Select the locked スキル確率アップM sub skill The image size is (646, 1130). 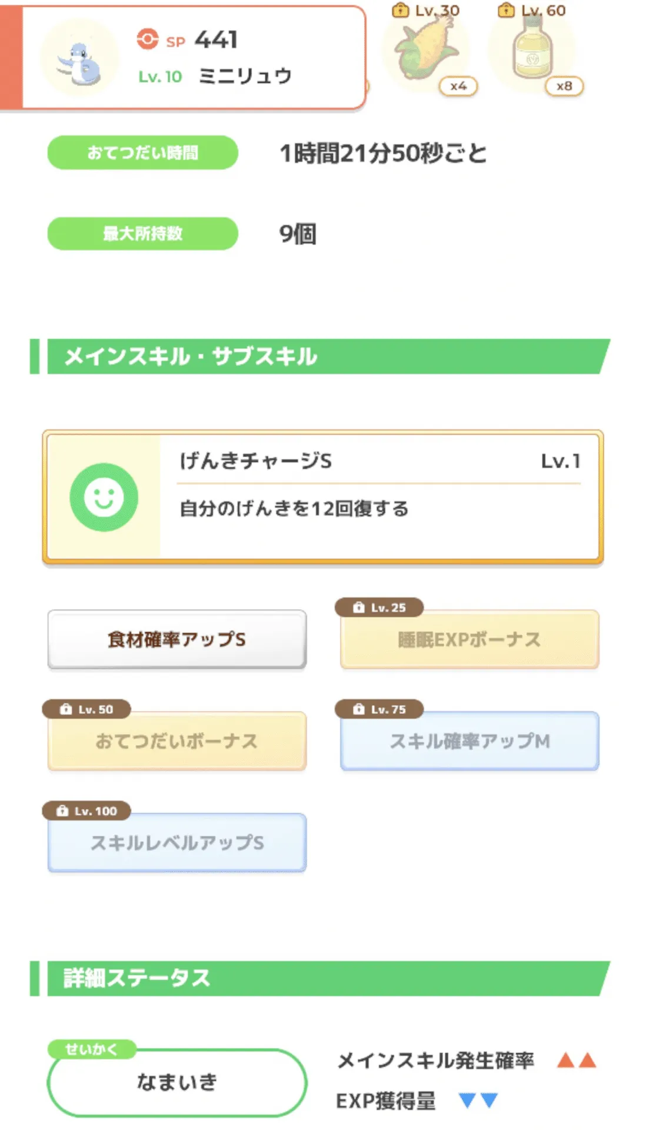pos(469,741)
